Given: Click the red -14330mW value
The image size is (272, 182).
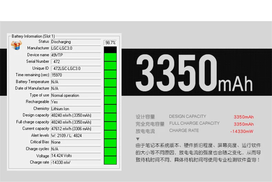Looking at the screenshot, I should tap(242, 131).
